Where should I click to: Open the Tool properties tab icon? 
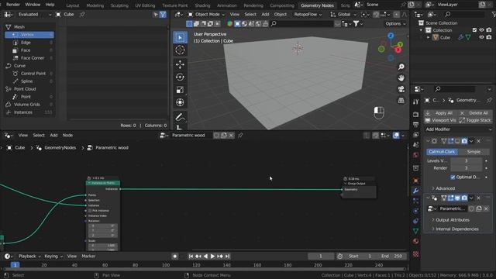pos(415,102)
